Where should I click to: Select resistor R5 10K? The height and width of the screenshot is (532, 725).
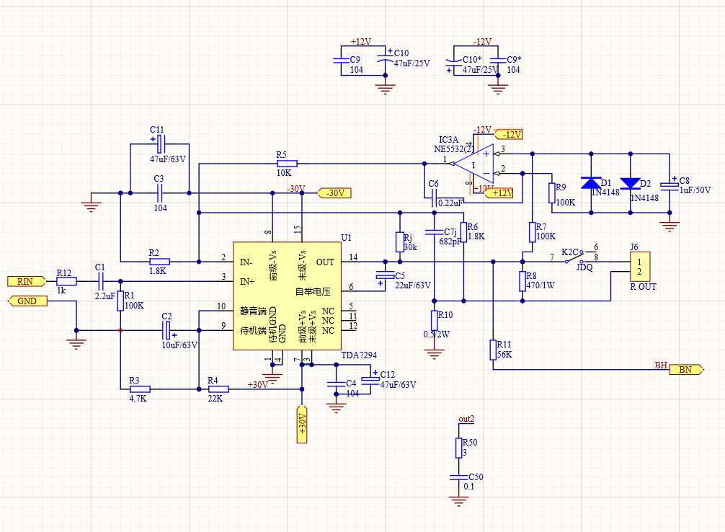pos(287,164)
